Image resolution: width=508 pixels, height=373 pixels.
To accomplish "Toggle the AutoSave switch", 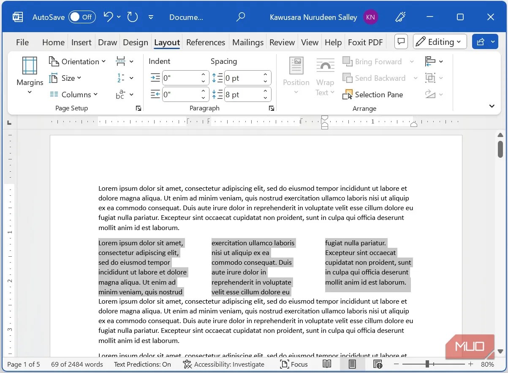I will (x=82, y=17).
